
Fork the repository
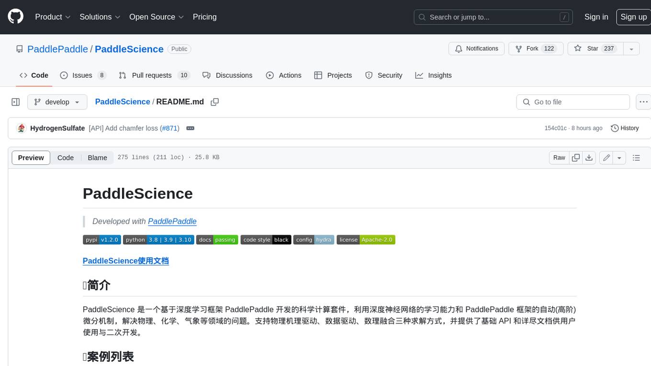pyautogui.click(x=536, y=49)
